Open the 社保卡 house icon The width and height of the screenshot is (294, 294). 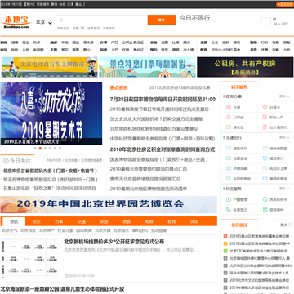click(265, 107)
